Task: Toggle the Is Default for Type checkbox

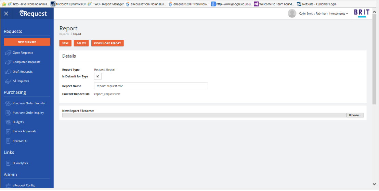Action: click(x=98, y=76)
